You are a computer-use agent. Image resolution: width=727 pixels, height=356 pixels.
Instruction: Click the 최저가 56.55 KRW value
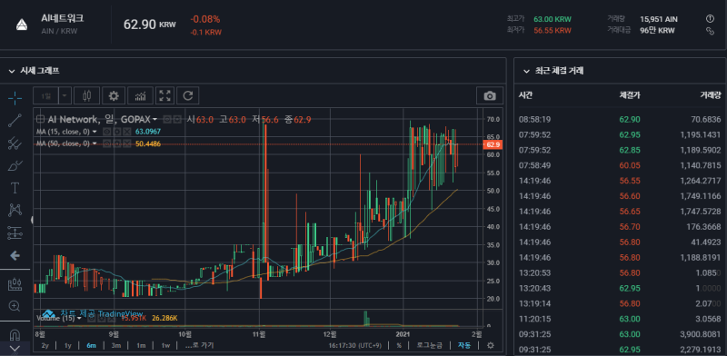[x=553, y=31]
